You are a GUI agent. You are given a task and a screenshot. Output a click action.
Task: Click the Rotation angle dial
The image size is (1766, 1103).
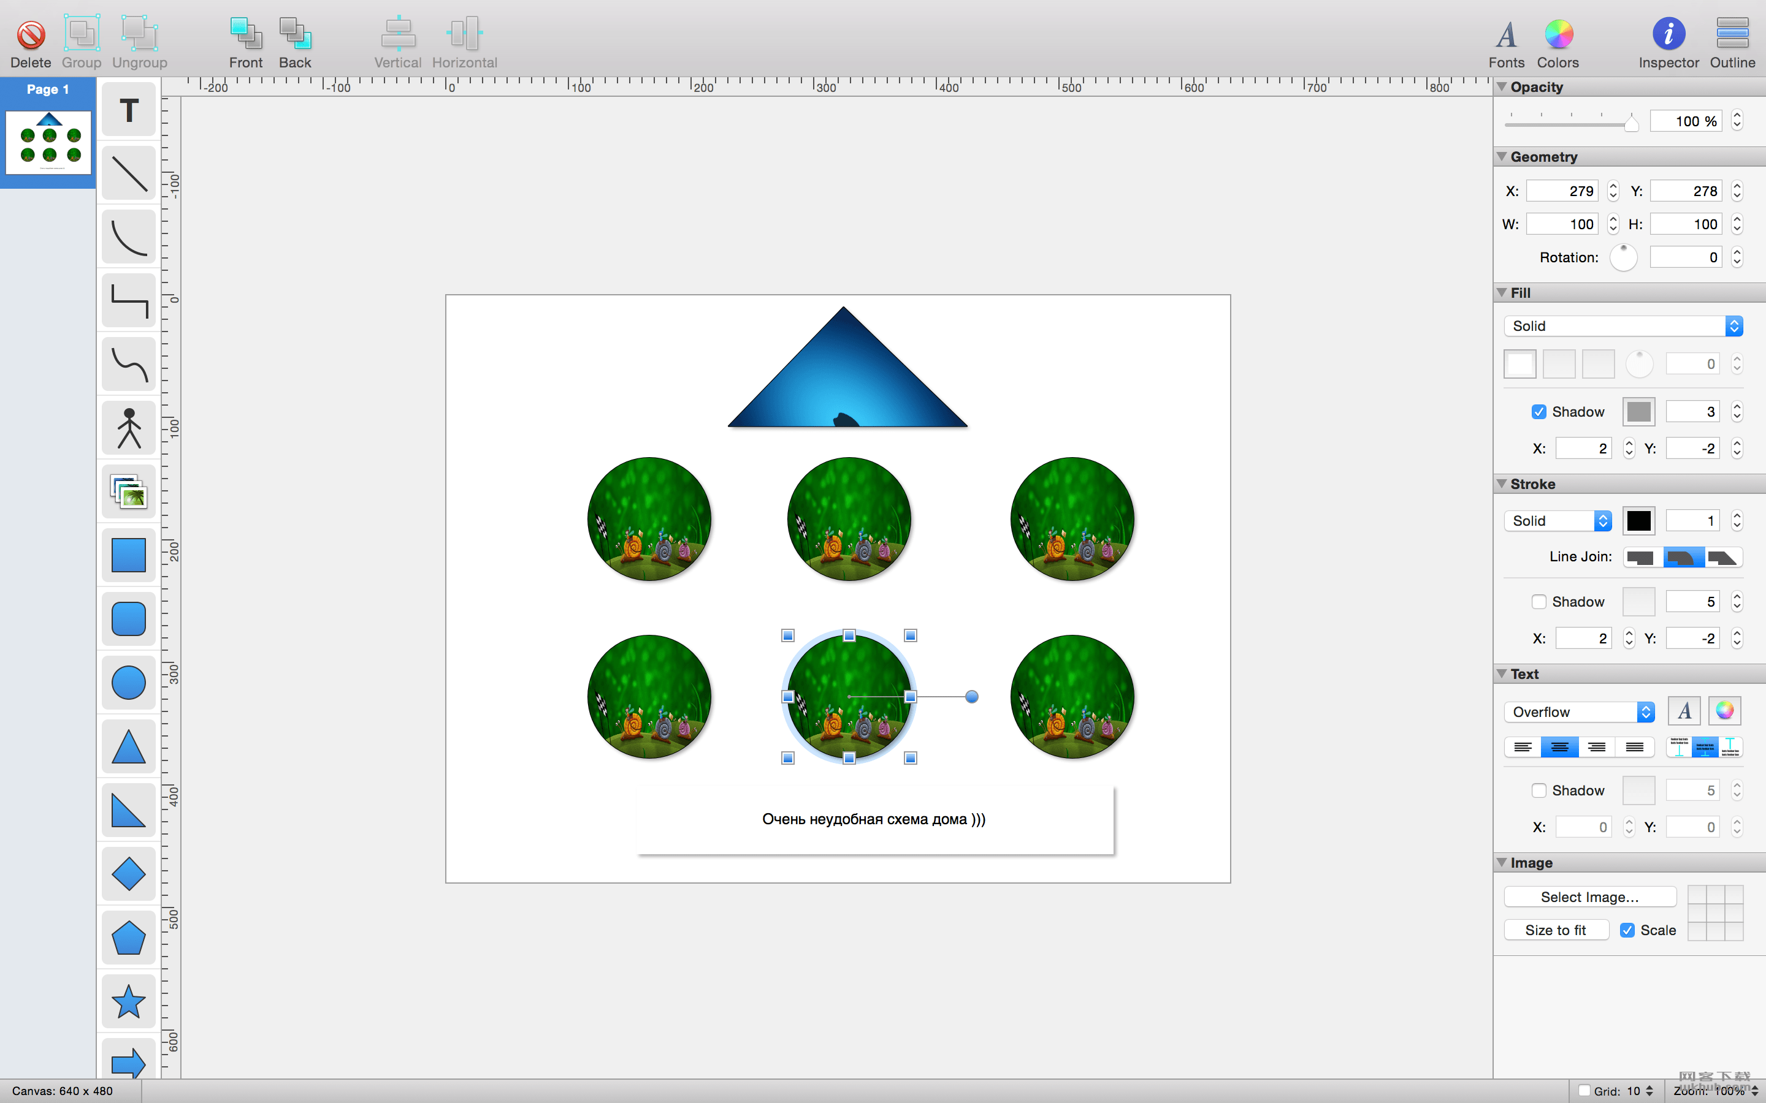click(1623, 257)
